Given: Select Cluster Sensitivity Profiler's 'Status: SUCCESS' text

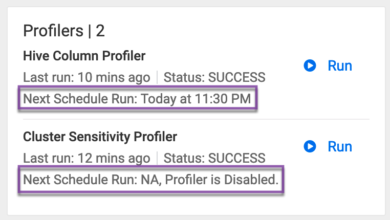Looking at the screenshot, I should [x=214, y=159].
